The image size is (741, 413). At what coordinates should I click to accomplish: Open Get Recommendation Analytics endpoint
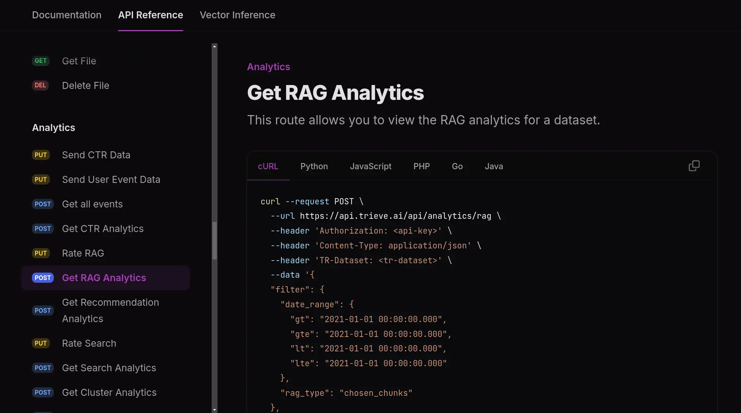(x=110, y=310)
